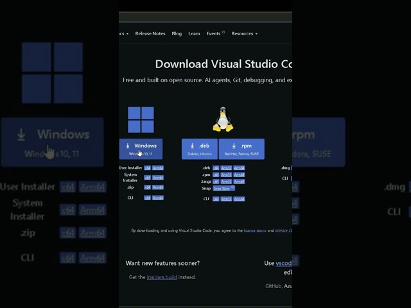The width and height of the screenshot is (411, 308).
Task: Click the 'Want new features sooner?' text
Action: pyautogui.click(x=162, y=263)
